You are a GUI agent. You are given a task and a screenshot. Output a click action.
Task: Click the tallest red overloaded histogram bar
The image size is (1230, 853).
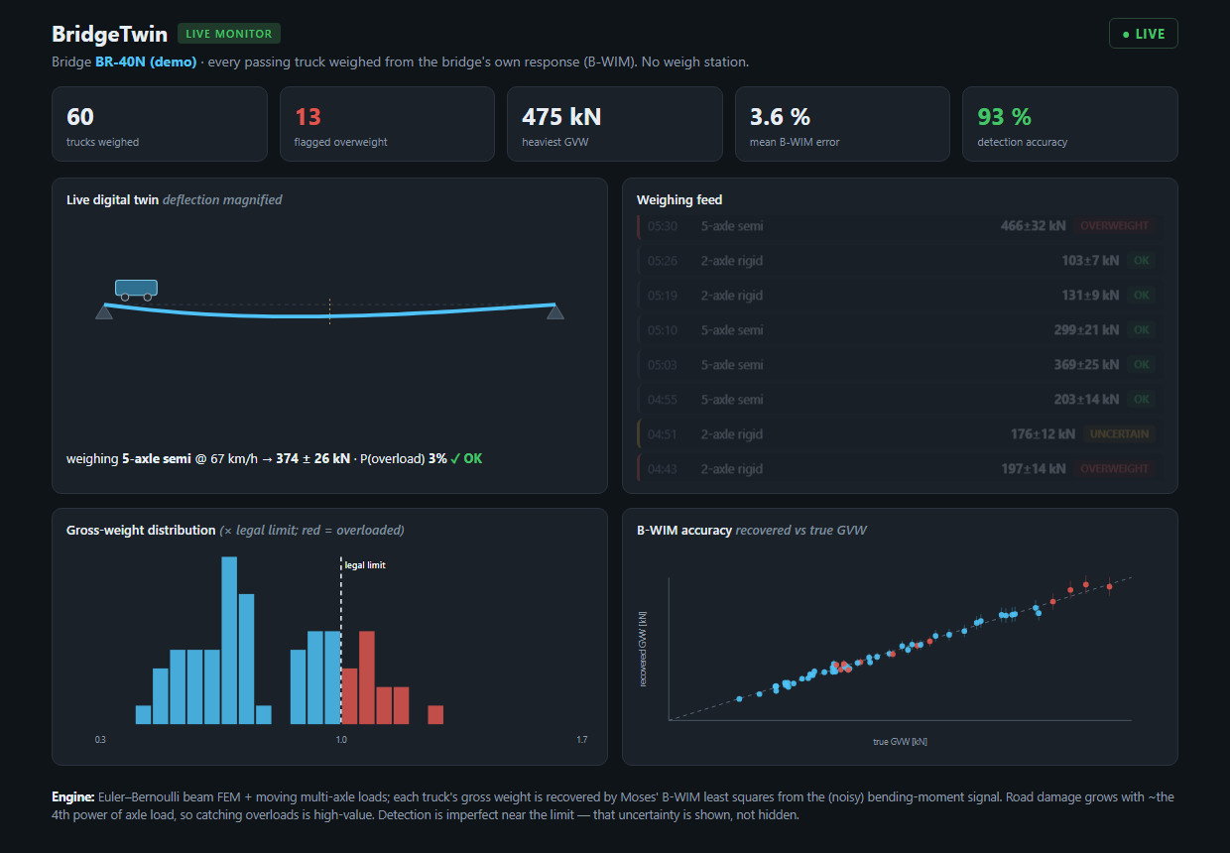pyautogui.click(x=366, y=677)
